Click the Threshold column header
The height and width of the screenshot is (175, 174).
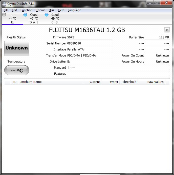pos(129,82)
